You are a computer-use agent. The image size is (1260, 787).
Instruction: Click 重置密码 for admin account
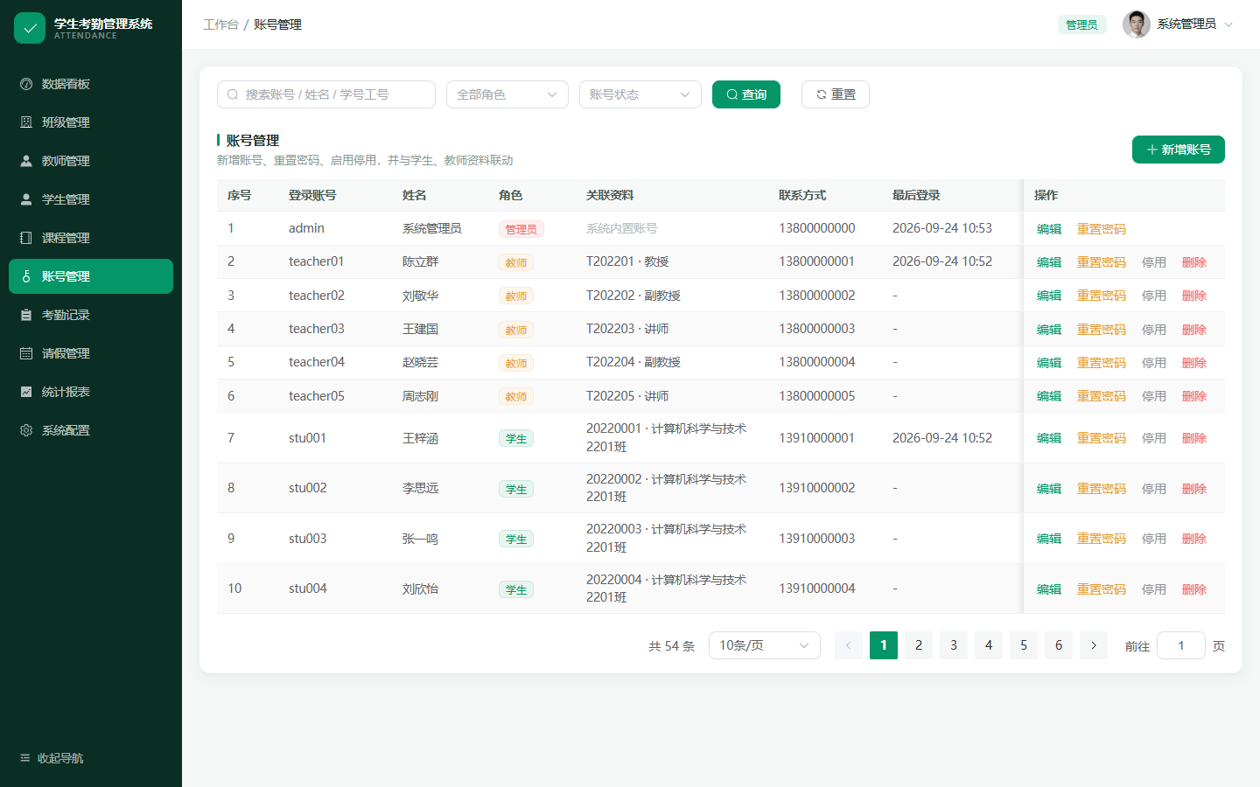(1101, 229)
